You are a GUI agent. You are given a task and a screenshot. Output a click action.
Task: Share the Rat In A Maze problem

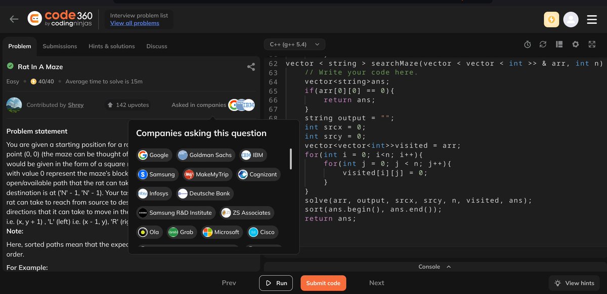pos(251,67)
